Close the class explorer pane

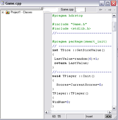pyautogui.click(x=42, y=8)
